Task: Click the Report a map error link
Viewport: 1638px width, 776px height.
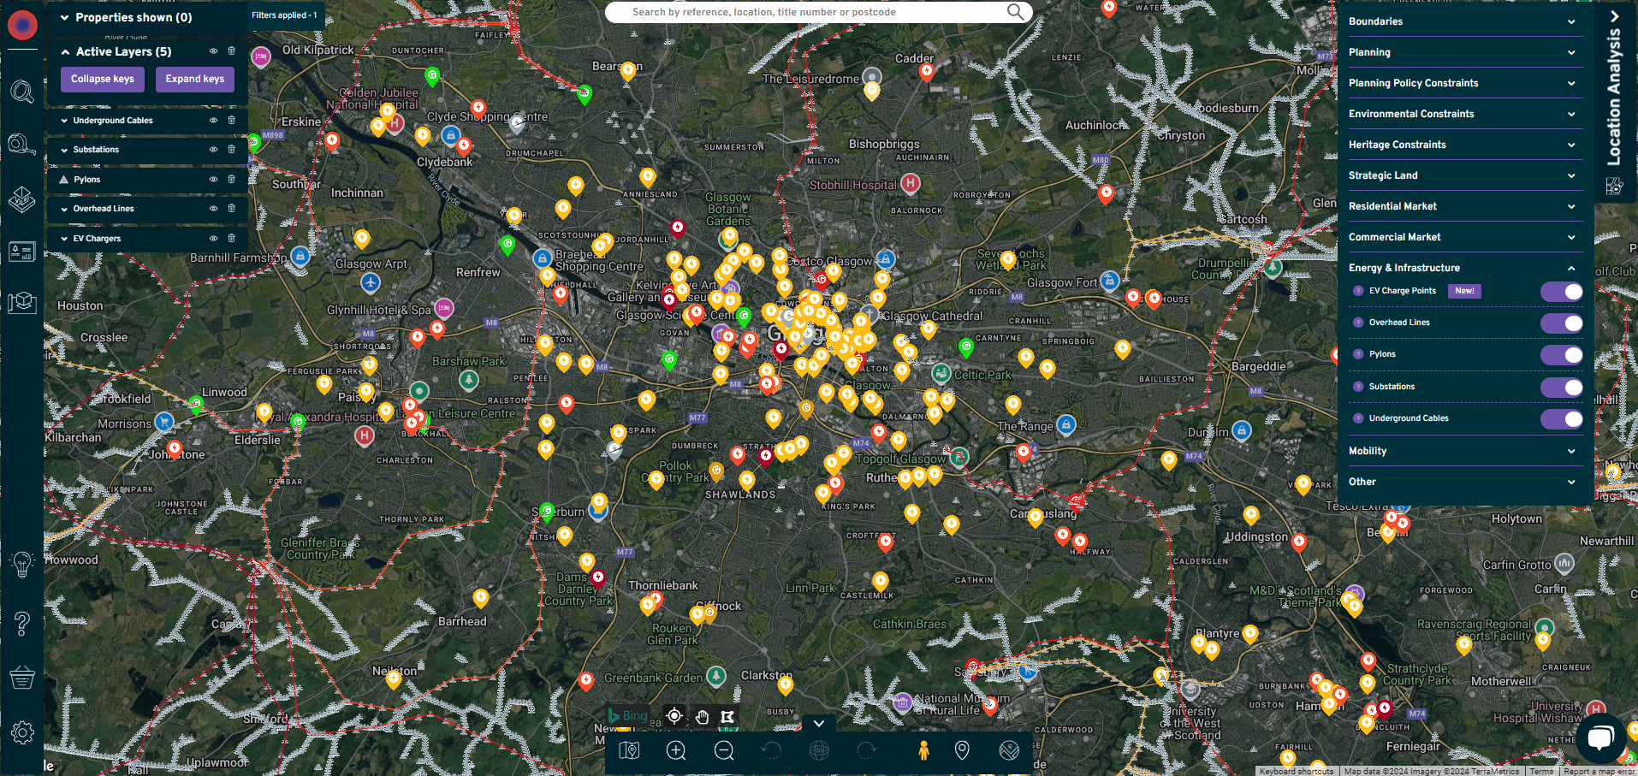Action: point(1599,771)
